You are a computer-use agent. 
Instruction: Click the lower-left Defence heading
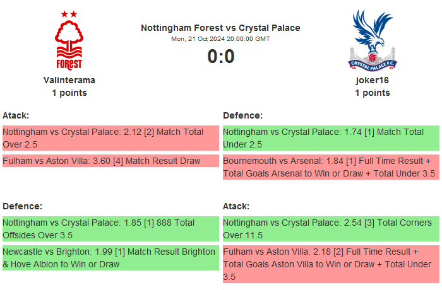tap(22, 206)
